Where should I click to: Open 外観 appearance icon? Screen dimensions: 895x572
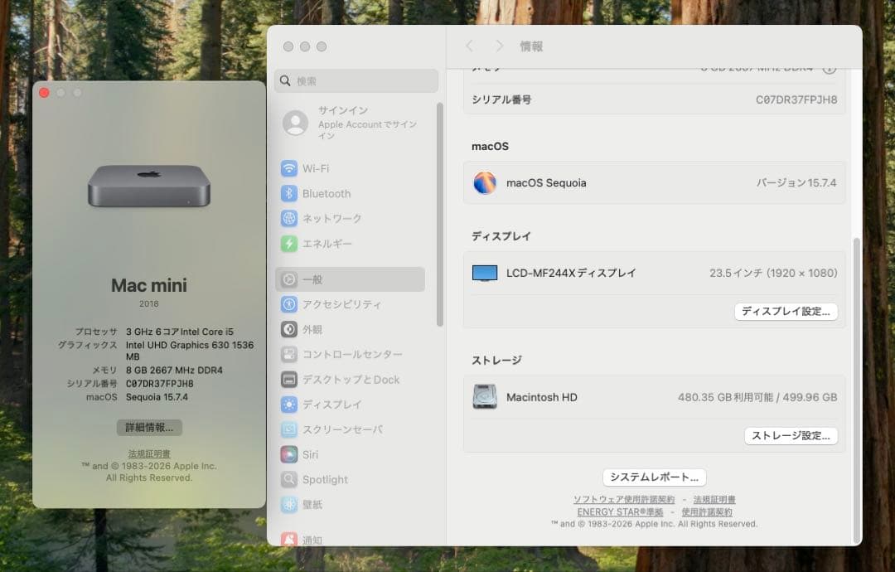[x=289, y=329]
